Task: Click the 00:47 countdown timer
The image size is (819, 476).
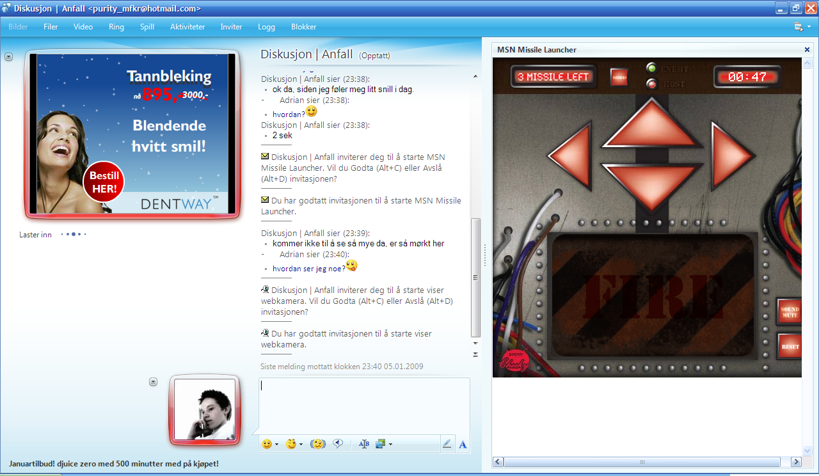Action: point(747,77)
